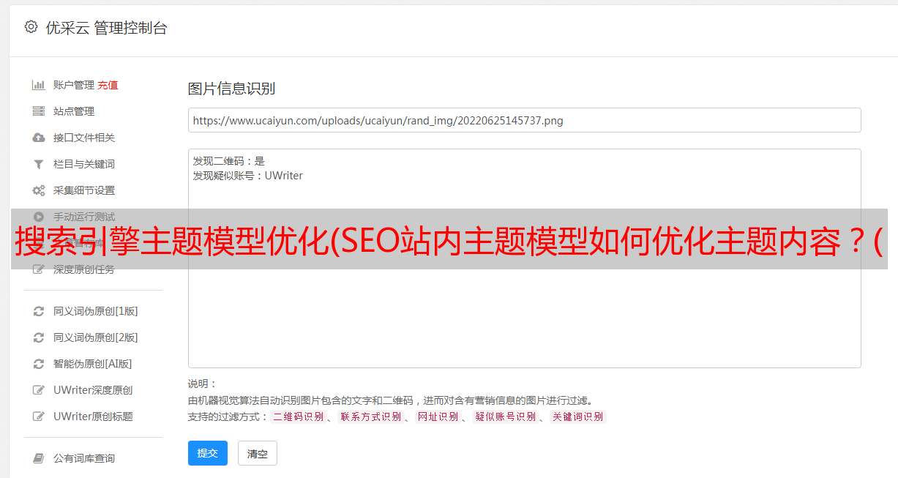Click the 网址识别 filter tag

[438, 417]
